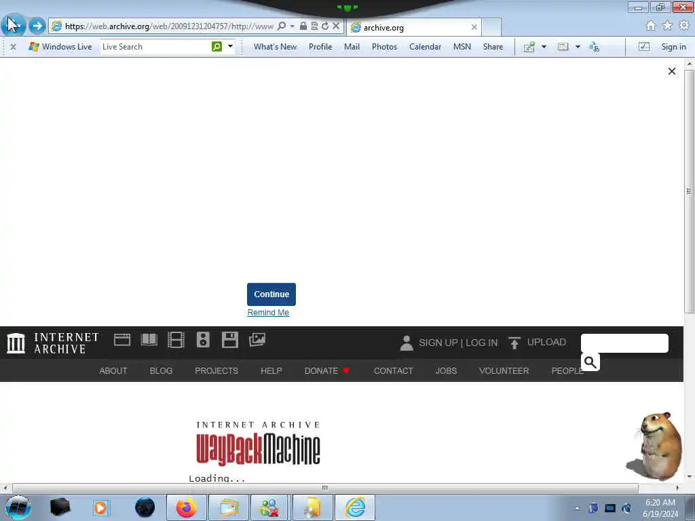Open Profile in Windows Live toolbar
This screenshot has width=695, height=521.
(x=320, y=47)
